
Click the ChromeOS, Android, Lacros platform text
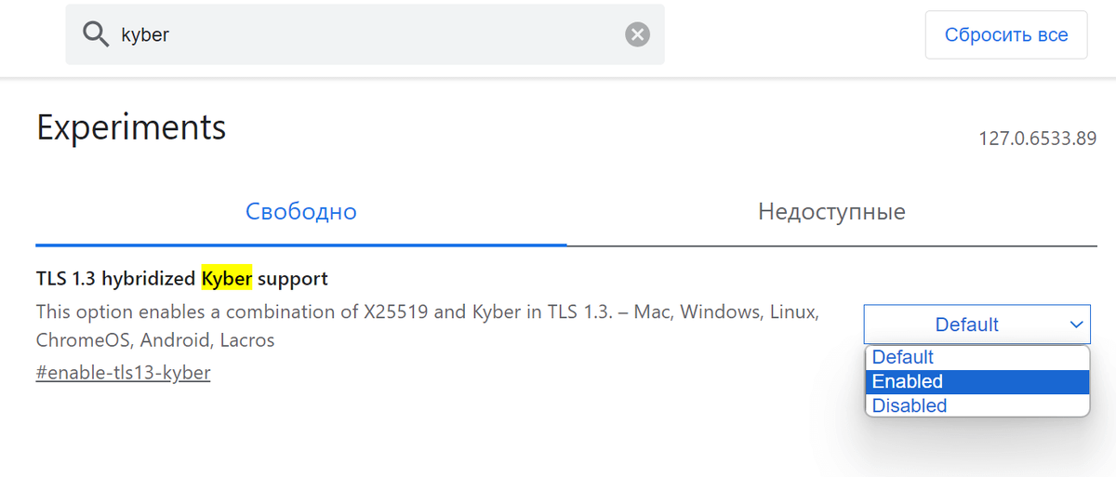(x=155, y=340)
